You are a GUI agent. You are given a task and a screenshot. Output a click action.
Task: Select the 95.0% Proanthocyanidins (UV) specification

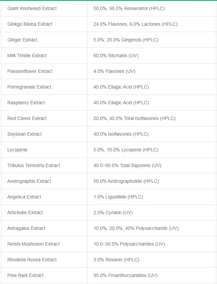(x=125, y=275)
